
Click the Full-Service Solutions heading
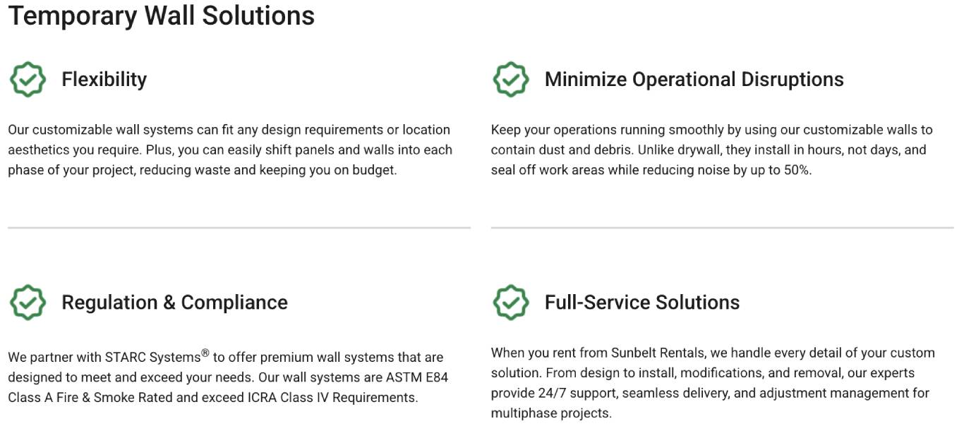click(x=641, y=303)
